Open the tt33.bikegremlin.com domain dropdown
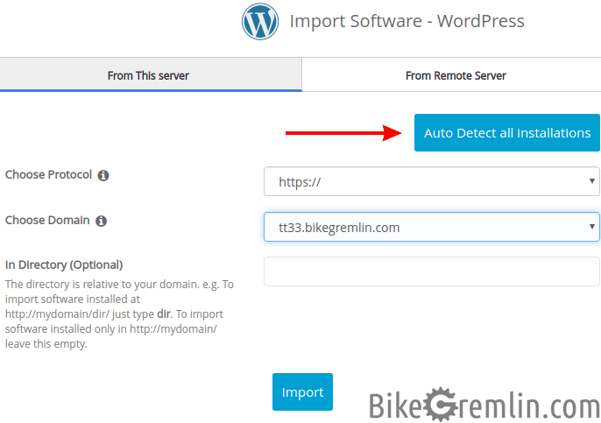601x423 pixels. pyautogui.click(x=432, y=227)
